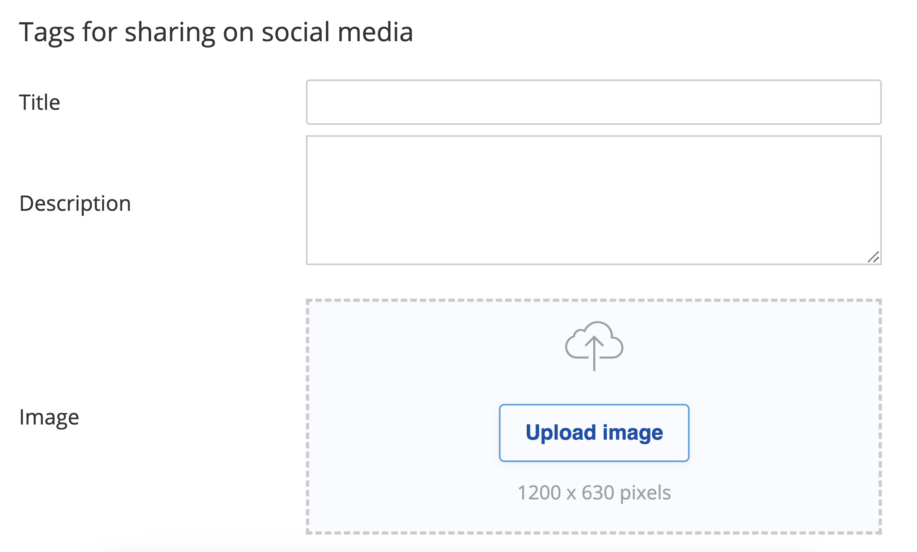
Task: Click the "Tags for sharing on social media" heading
Action: click(x=216, y=32)
